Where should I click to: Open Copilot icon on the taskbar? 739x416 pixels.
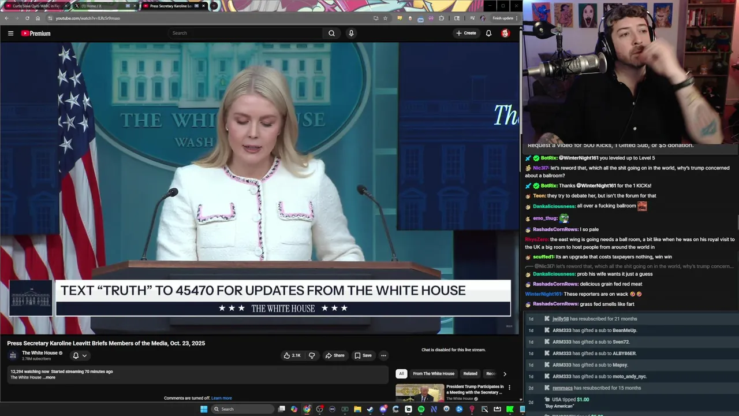[294, 409]
